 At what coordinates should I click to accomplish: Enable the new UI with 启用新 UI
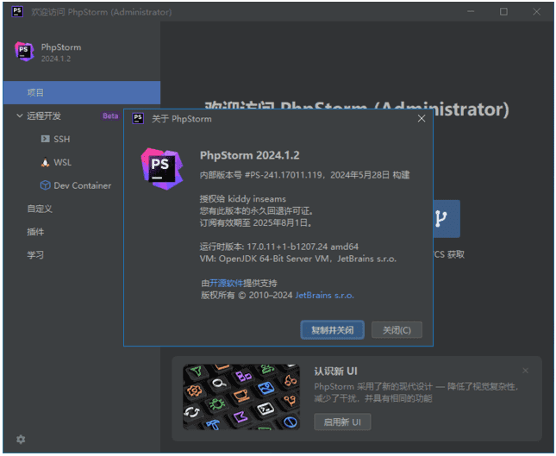tap(343, 422)
